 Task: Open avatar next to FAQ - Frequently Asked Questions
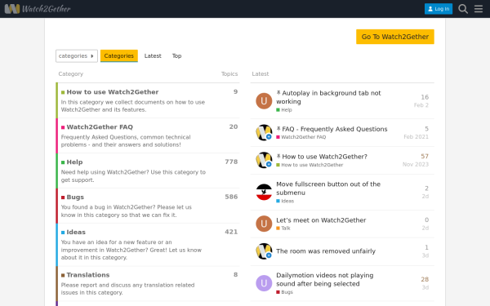(x=264, y=132)
